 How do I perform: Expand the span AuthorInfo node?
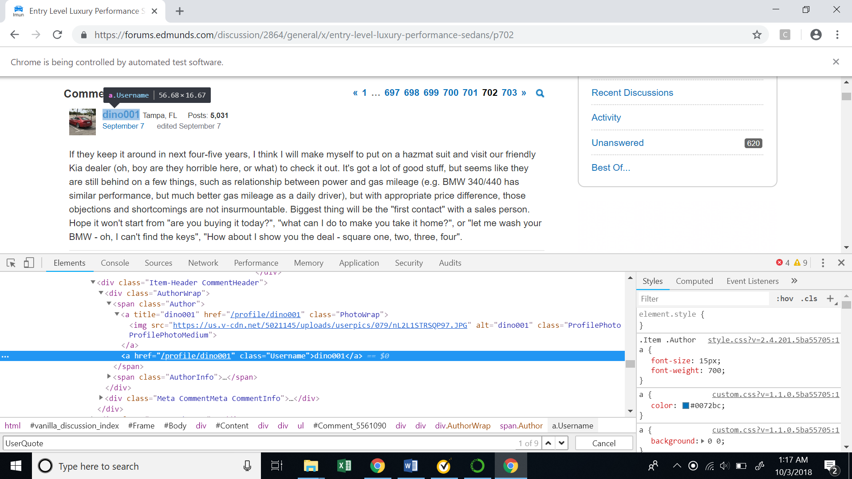point(109,377)
